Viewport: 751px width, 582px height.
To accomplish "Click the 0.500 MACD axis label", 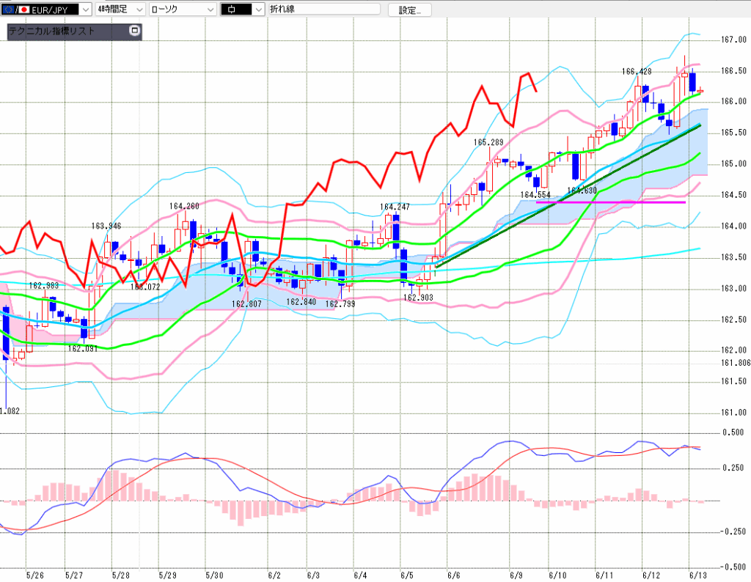I will [x=733, y=432].
